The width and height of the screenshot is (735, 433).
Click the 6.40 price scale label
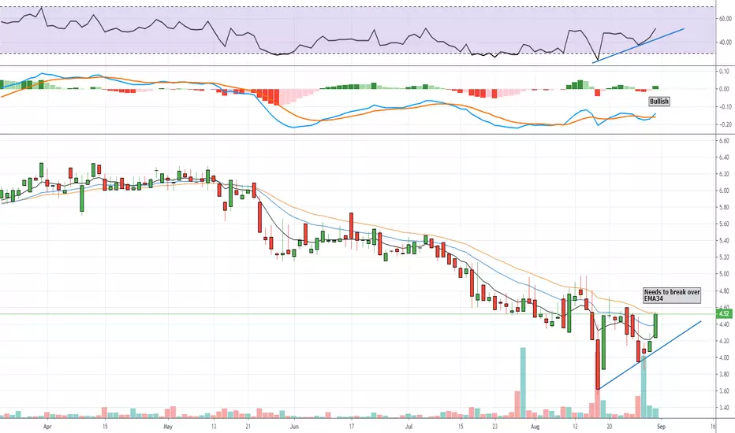pyautogui.click(x=724, y=157)
